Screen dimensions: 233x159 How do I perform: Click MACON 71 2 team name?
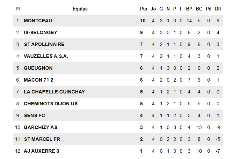click(x=38, y=80)
